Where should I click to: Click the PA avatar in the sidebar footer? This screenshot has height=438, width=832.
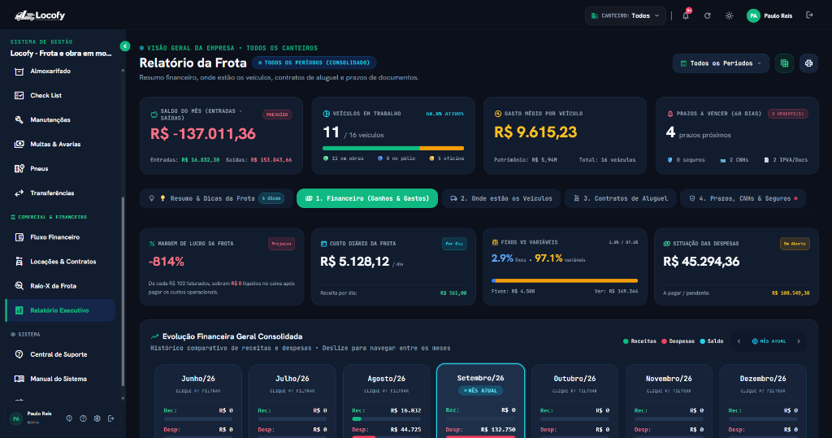click(x=16, y=418)
